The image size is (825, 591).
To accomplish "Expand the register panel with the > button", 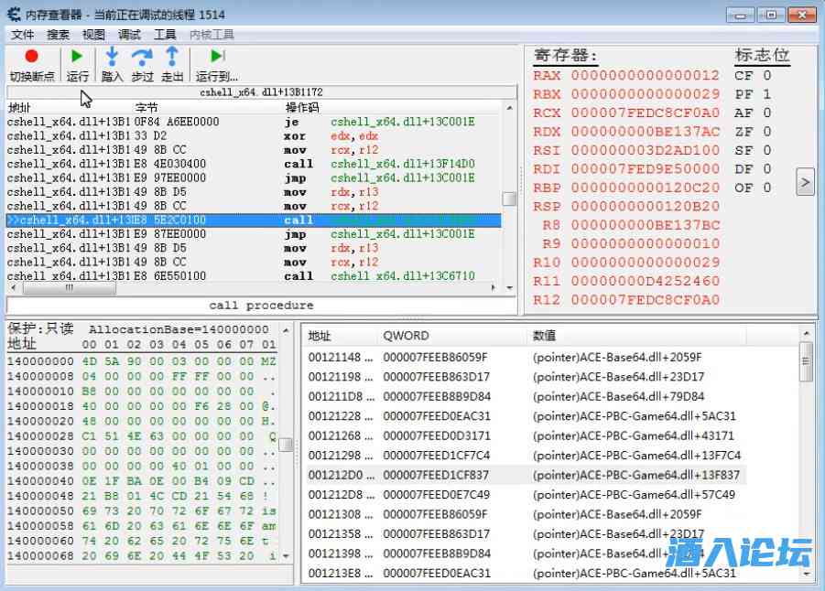I will pos(805,182).
